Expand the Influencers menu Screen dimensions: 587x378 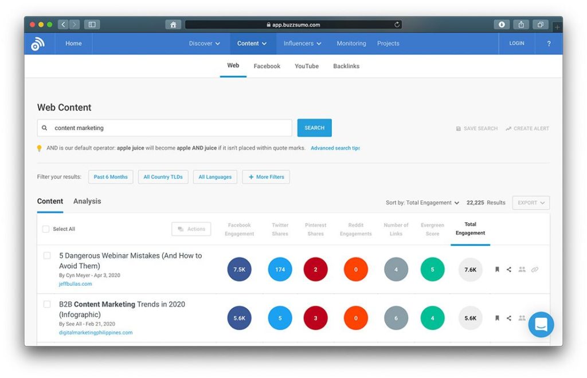pyautogui.click(x=303, y=44)
